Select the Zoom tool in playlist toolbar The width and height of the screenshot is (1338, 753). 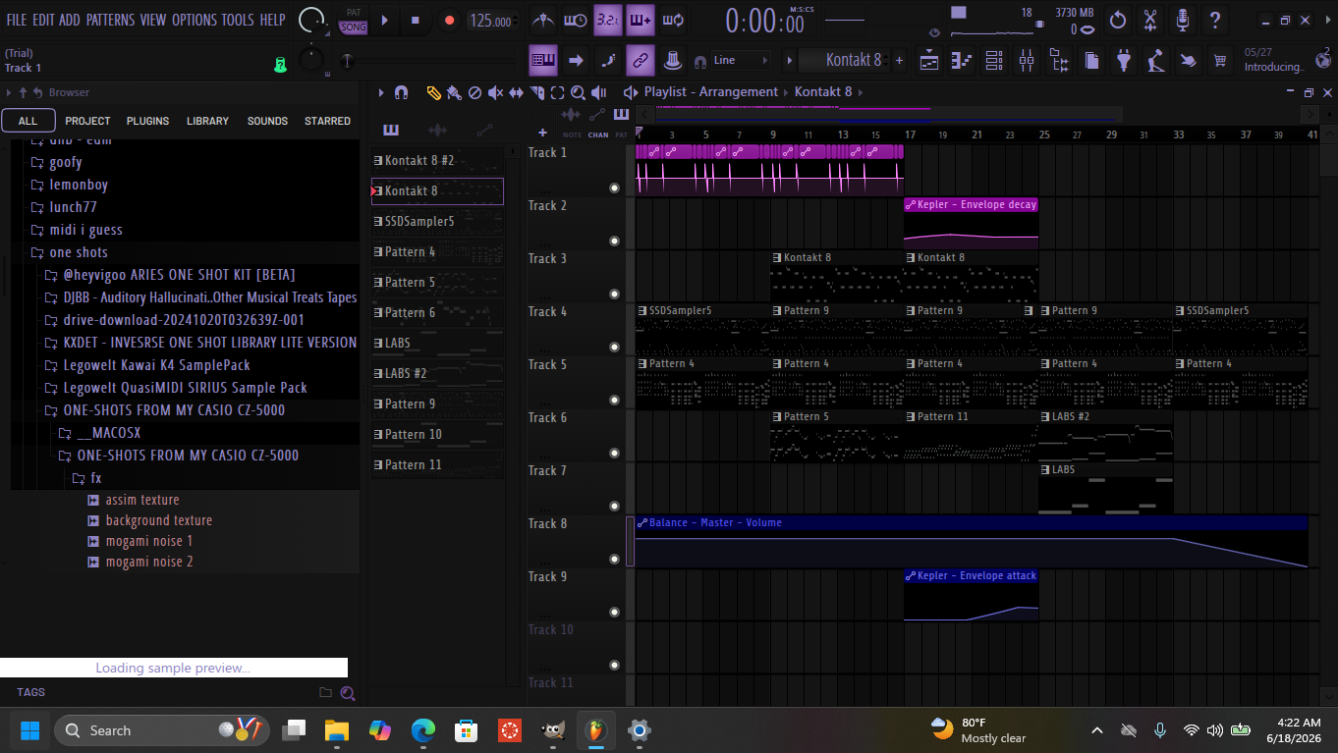(578, 92)
